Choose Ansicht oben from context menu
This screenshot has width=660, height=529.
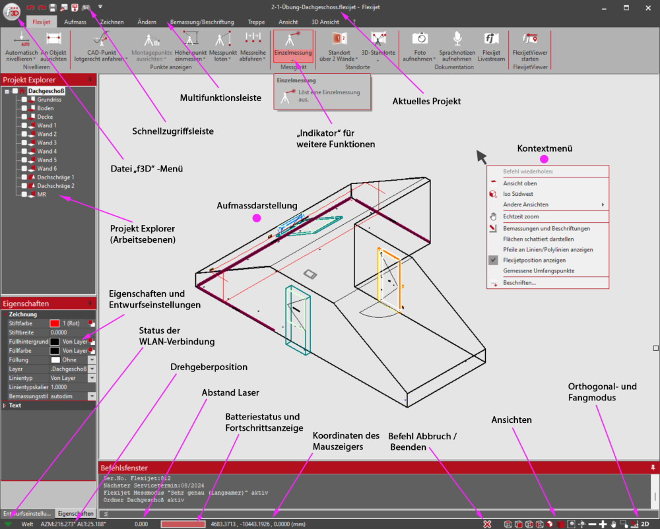click(x=548, y=183)
